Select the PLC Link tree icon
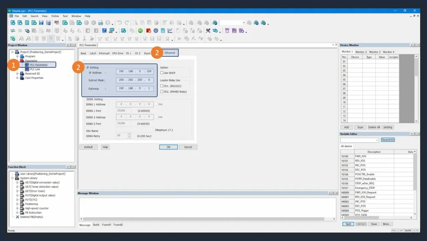Image resolution: width=427 pixels, height=241 pixels. click(27, 69)
